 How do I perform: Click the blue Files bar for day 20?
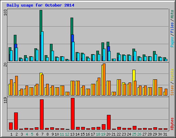[109, 49]
